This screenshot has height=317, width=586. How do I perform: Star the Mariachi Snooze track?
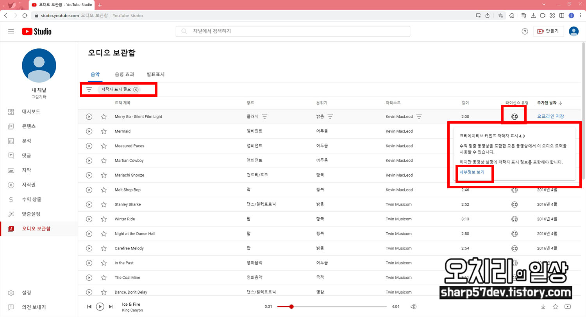(104, 175)
